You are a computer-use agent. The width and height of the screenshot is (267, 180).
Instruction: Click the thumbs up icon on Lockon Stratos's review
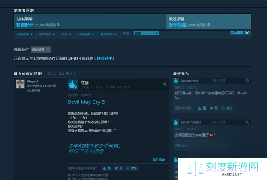[176, 122]
